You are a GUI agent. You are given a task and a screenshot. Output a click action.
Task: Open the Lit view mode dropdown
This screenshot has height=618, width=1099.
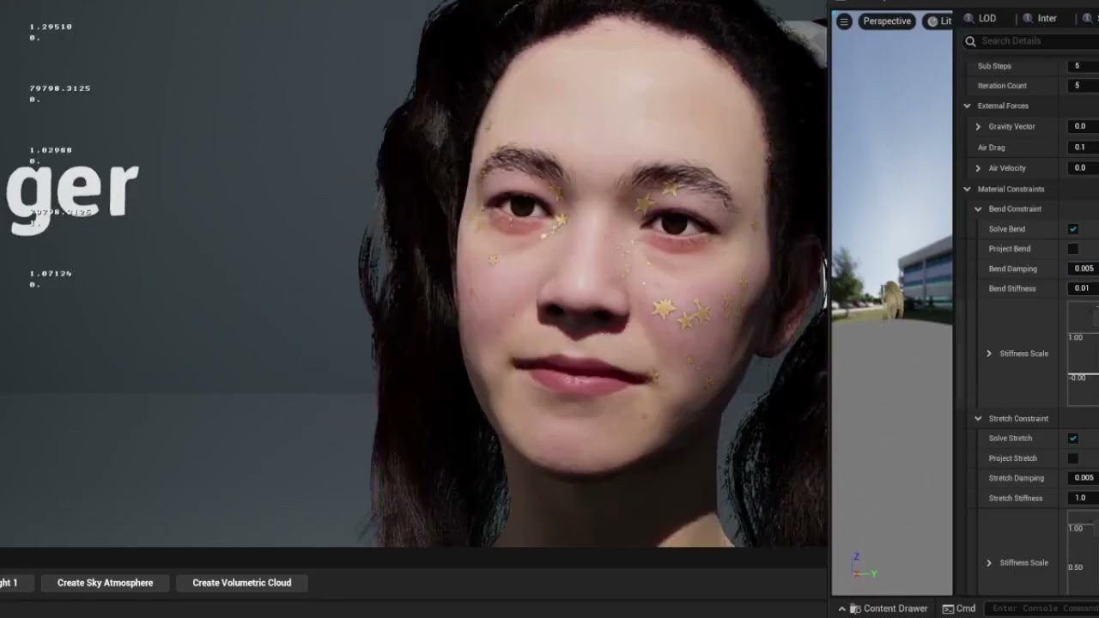coord(939,21)
